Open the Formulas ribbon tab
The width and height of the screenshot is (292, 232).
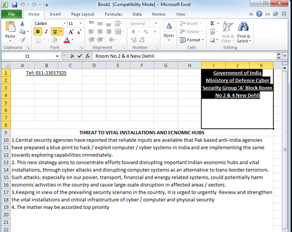pos(114,14)
